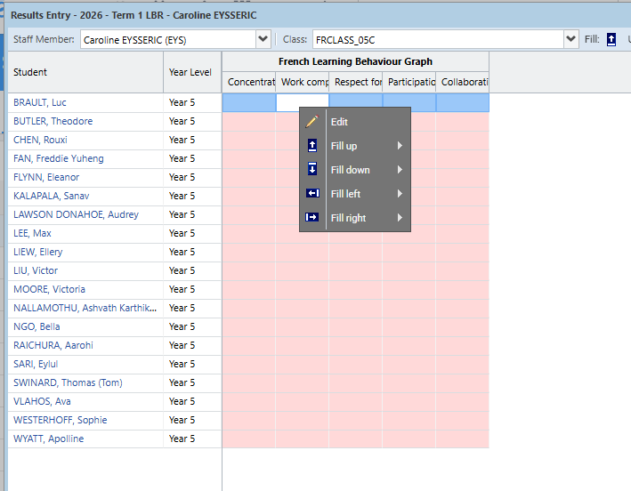Click the Class field showing FRCLASS_05C
Viewport: 631px width, 491px height.
[436, 39]
